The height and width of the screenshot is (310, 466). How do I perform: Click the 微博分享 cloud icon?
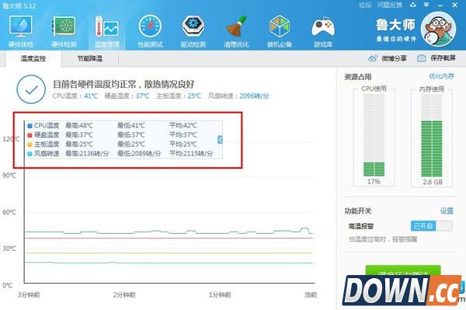[373, 58]
